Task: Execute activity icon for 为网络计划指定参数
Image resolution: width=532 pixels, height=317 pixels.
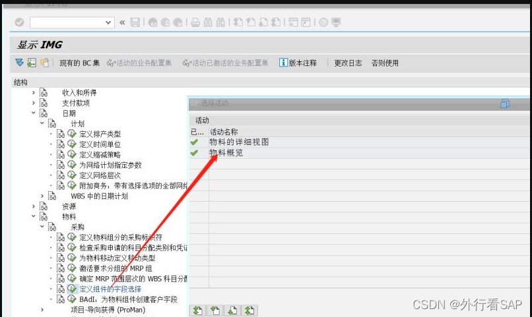Action: point(71,165)
